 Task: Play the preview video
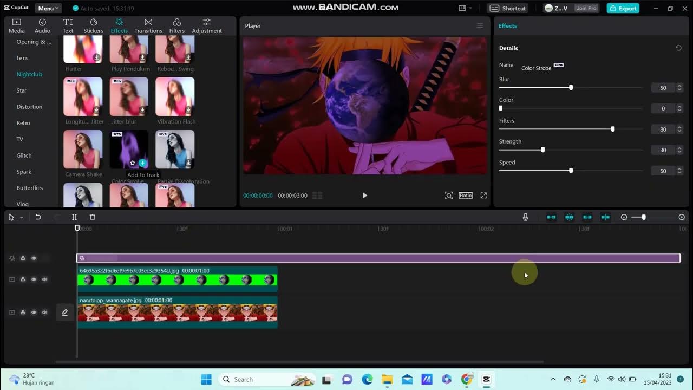coord(364,196)
